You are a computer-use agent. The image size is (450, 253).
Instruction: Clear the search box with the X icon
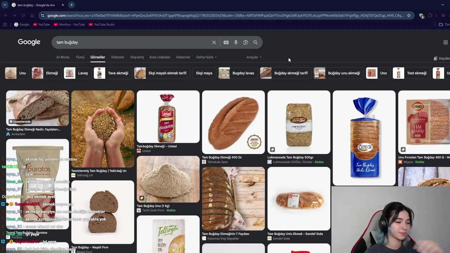point(214,43)
